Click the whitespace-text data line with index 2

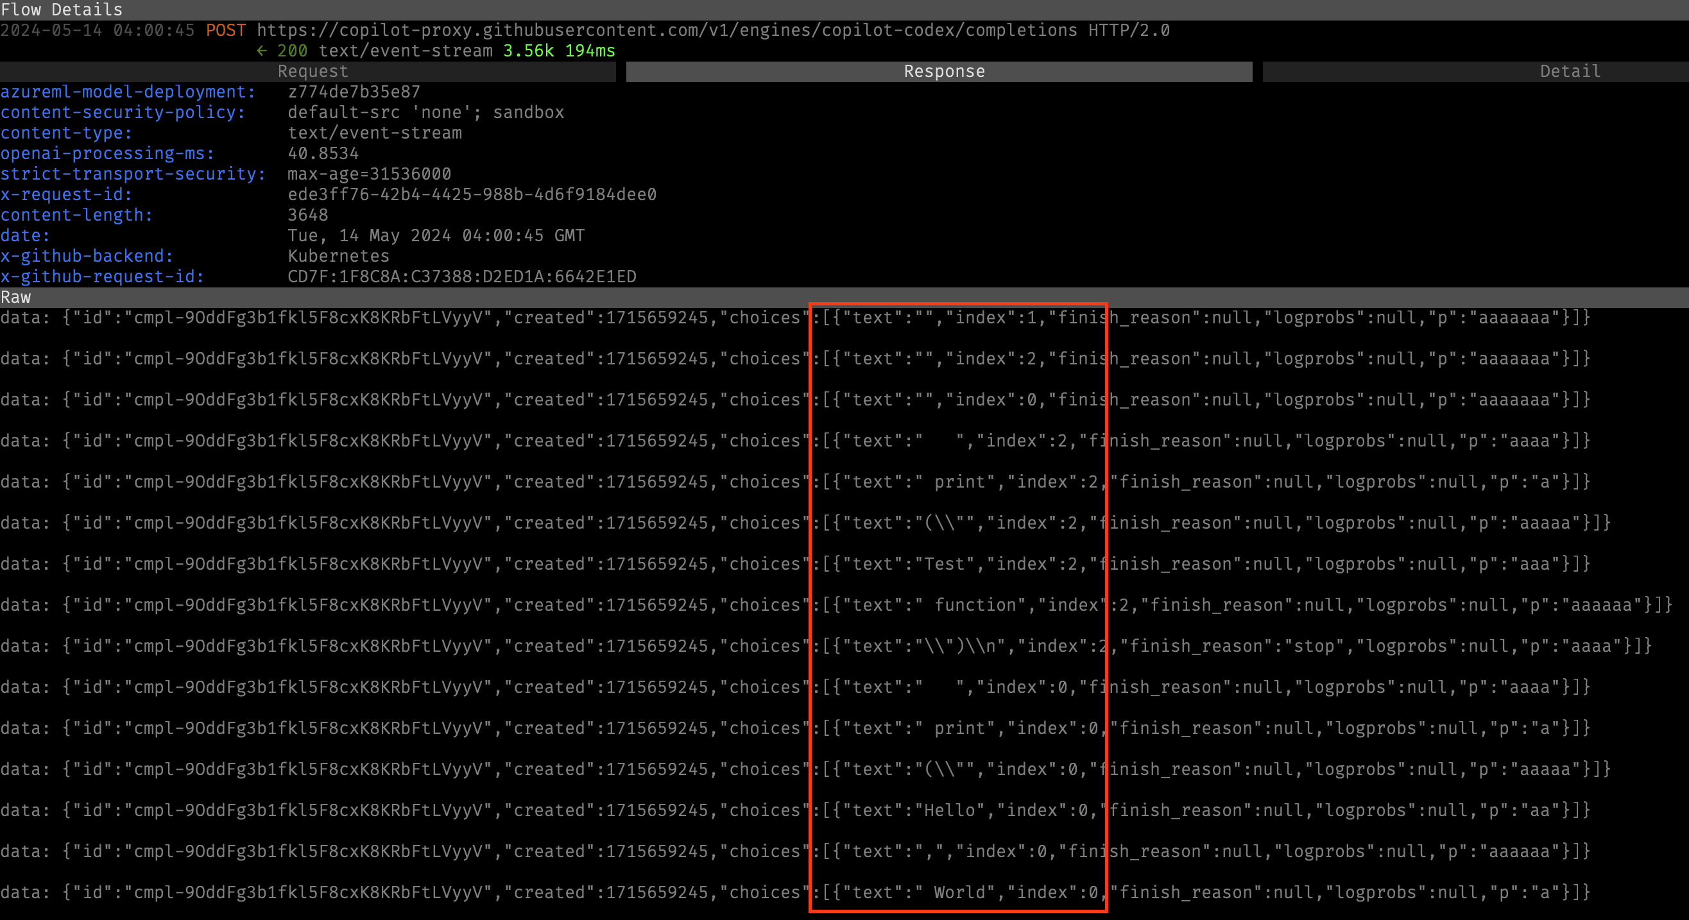(795, 441)
